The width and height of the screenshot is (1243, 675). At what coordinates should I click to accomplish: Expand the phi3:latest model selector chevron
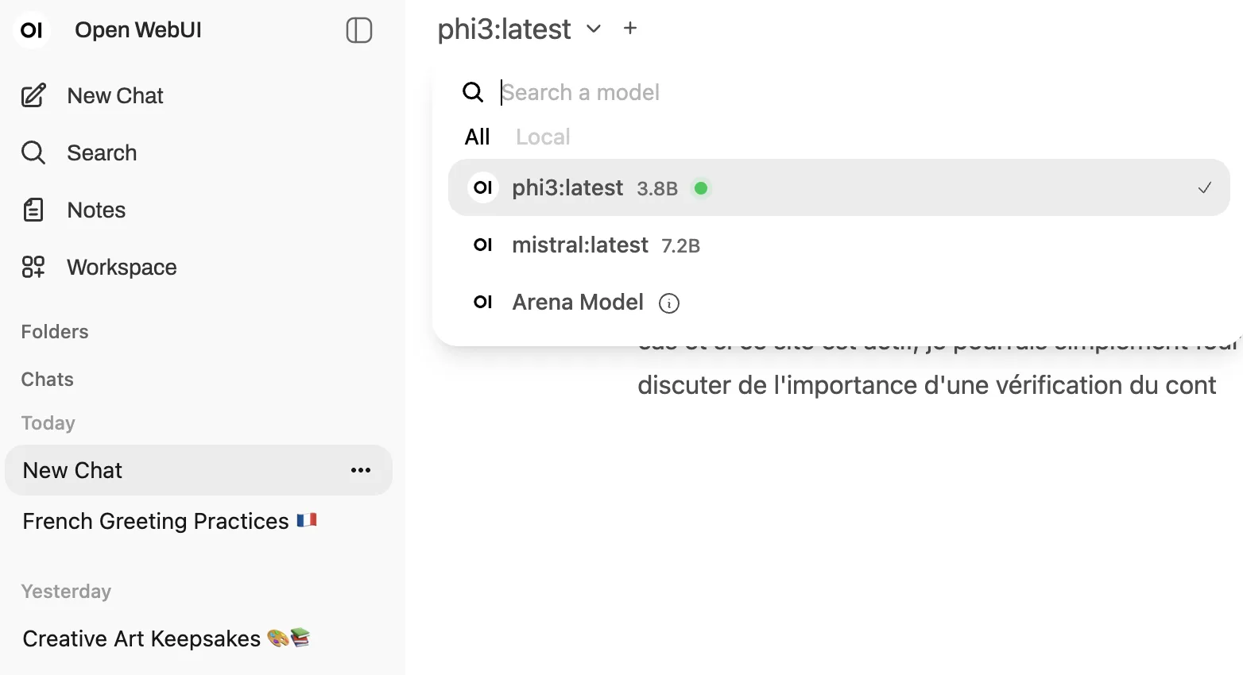594,29
